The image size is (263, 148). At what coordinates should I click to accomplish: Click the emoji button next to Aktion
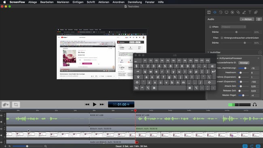click(259, 19)
